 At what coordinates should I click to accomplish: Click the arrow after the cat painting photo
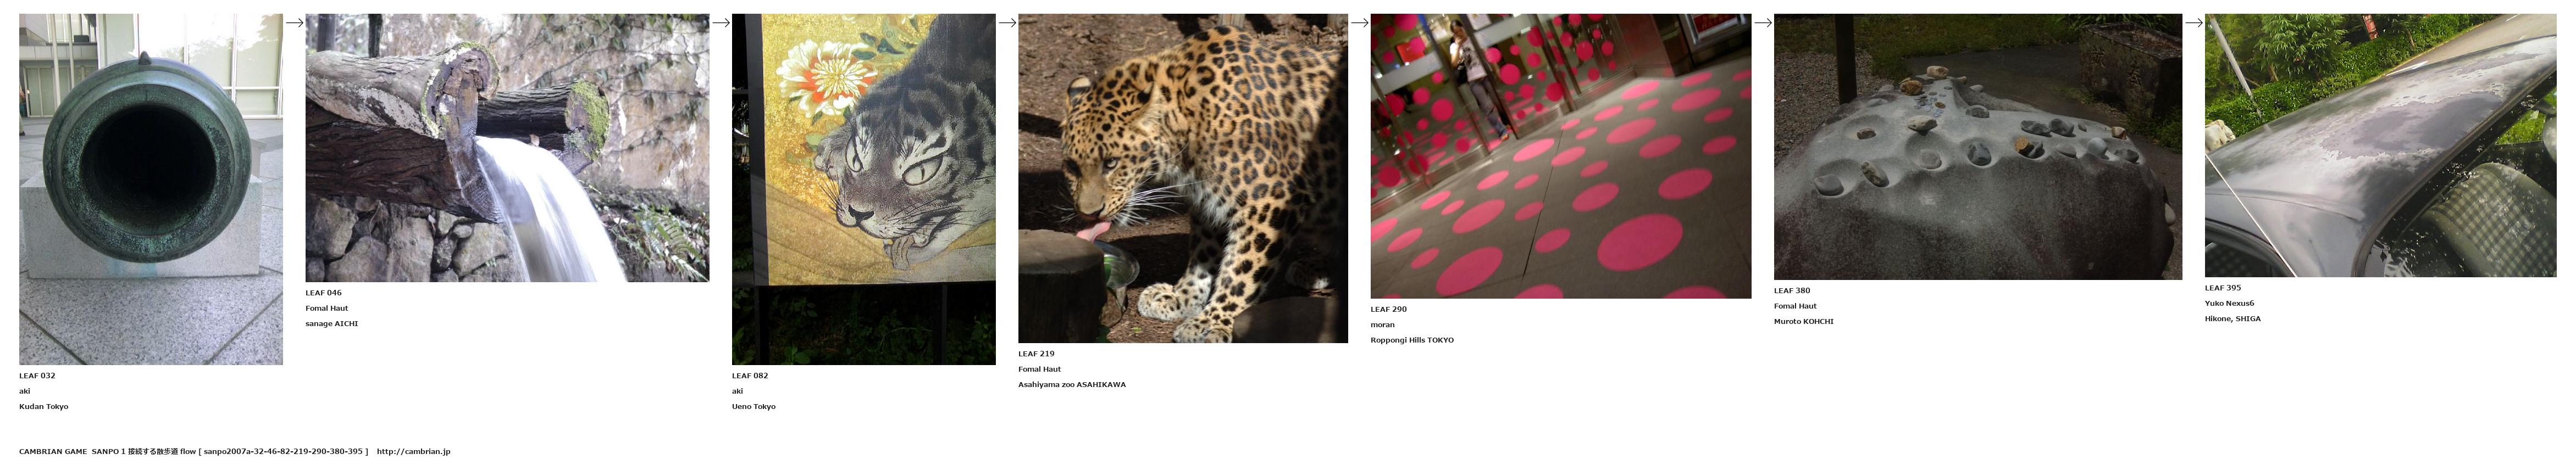[x=1007, y=23]
